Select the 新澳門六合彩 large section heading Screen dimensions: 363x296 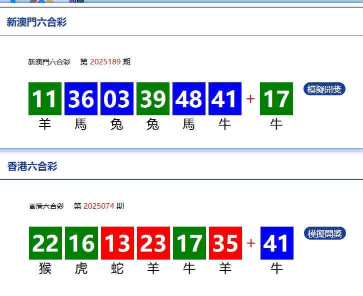coord(36,22)
